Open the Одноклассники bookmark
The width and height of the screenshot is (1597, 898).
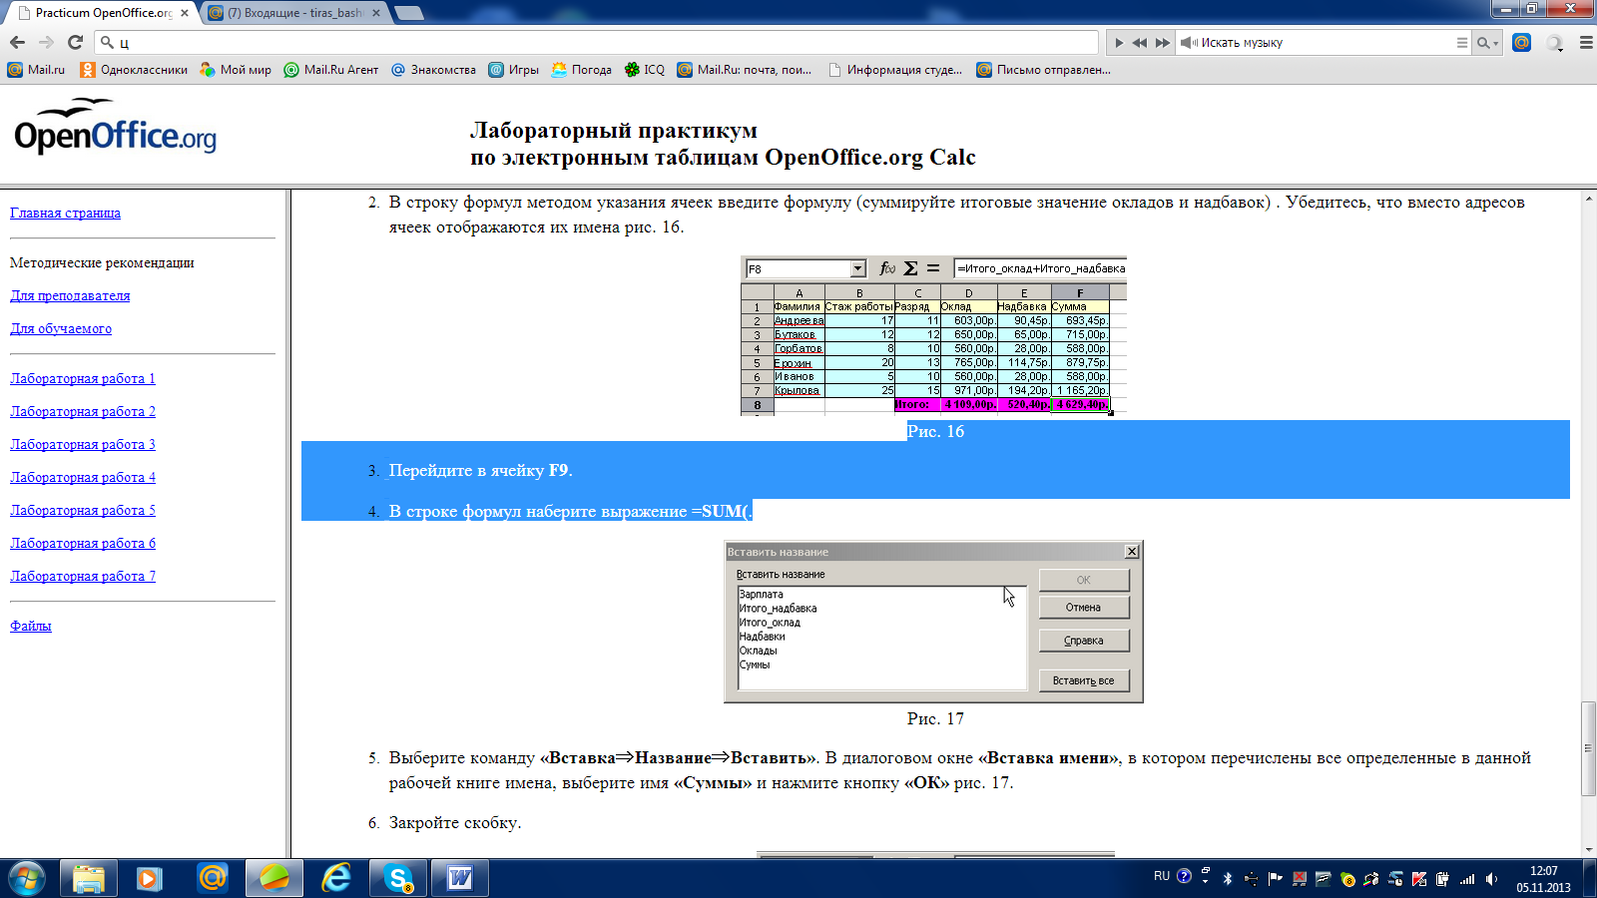click(x=134, y=70)
